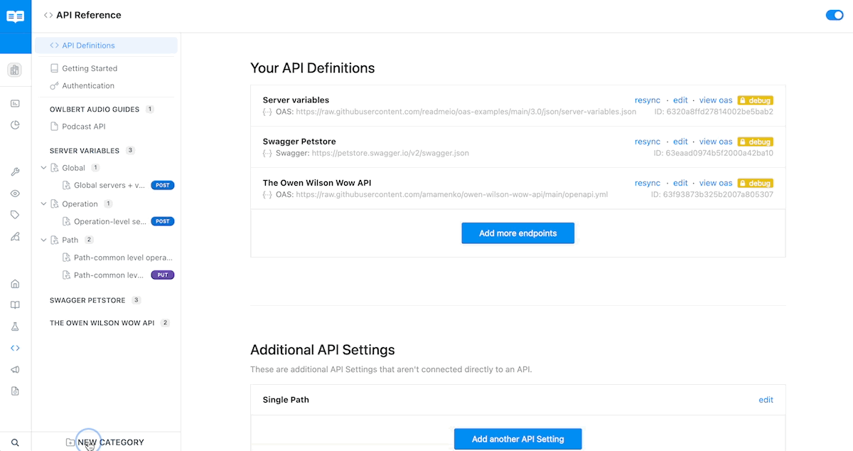Open the code brackets API Reference rail icon

[x=15, y=348]
